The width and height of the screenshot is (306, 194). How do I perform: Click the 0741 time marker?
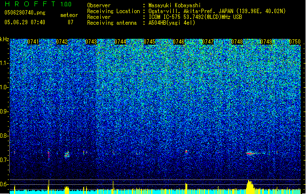click(x=33, y=42)
